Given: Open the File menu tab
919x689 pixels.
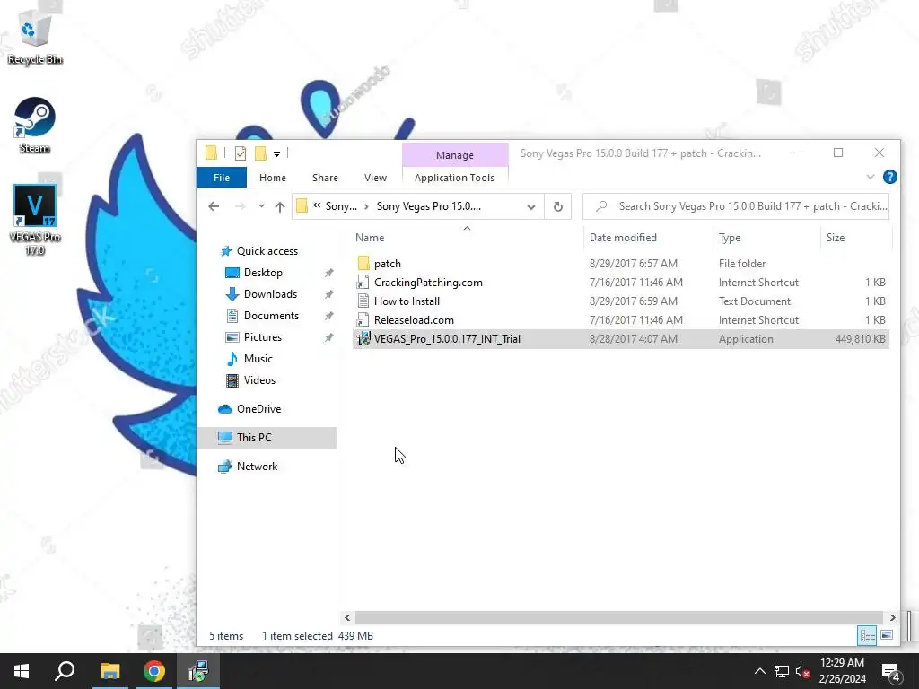Looking at the screenshot, I should (222, 178).
